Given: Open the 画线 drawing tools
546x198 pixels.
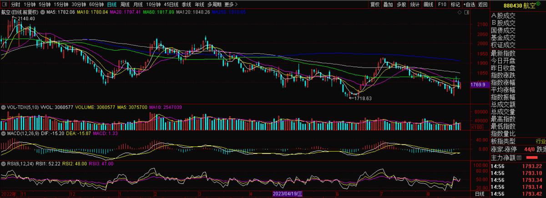Looking at the screenshot, I should [428, 4].
